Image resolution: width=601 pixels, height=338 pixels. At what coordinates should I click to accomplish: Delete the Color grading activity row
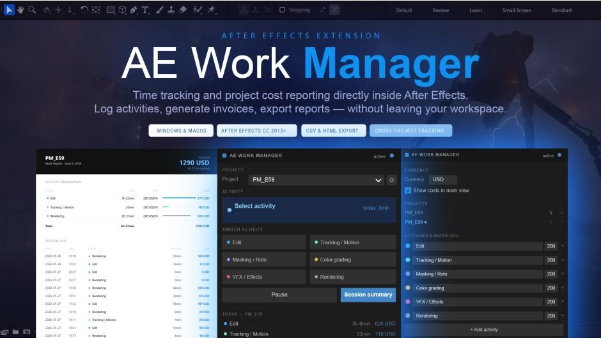562,288
